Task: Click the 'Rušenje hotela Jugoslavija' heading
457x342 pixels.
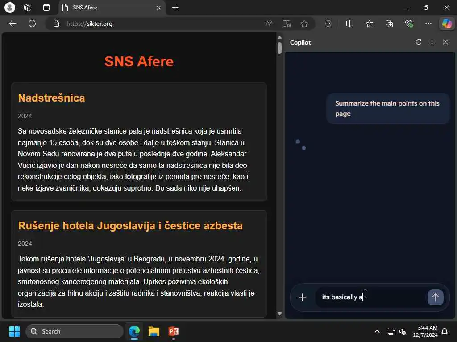Action: [x=130, y=226]
